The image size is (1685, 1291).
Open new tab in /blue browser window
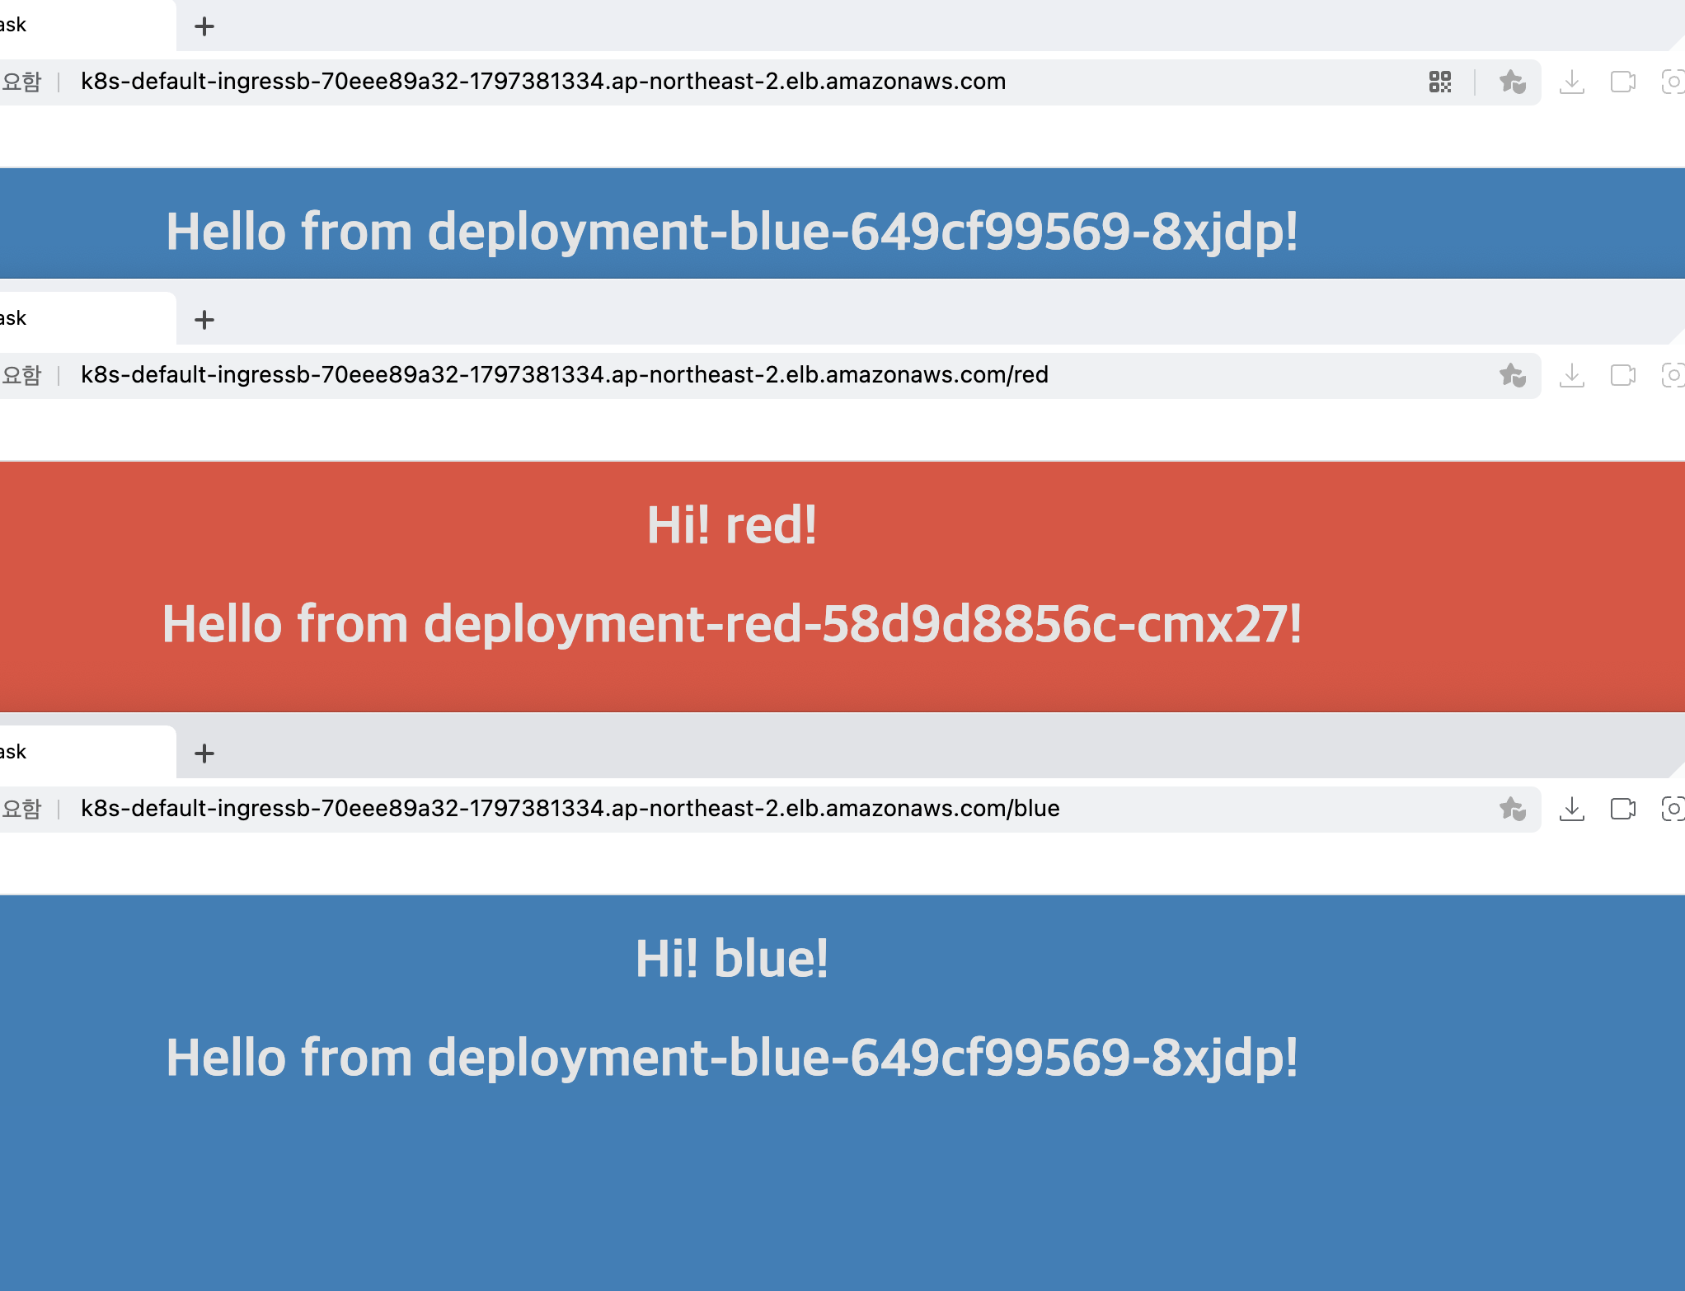tap(204, 753)
